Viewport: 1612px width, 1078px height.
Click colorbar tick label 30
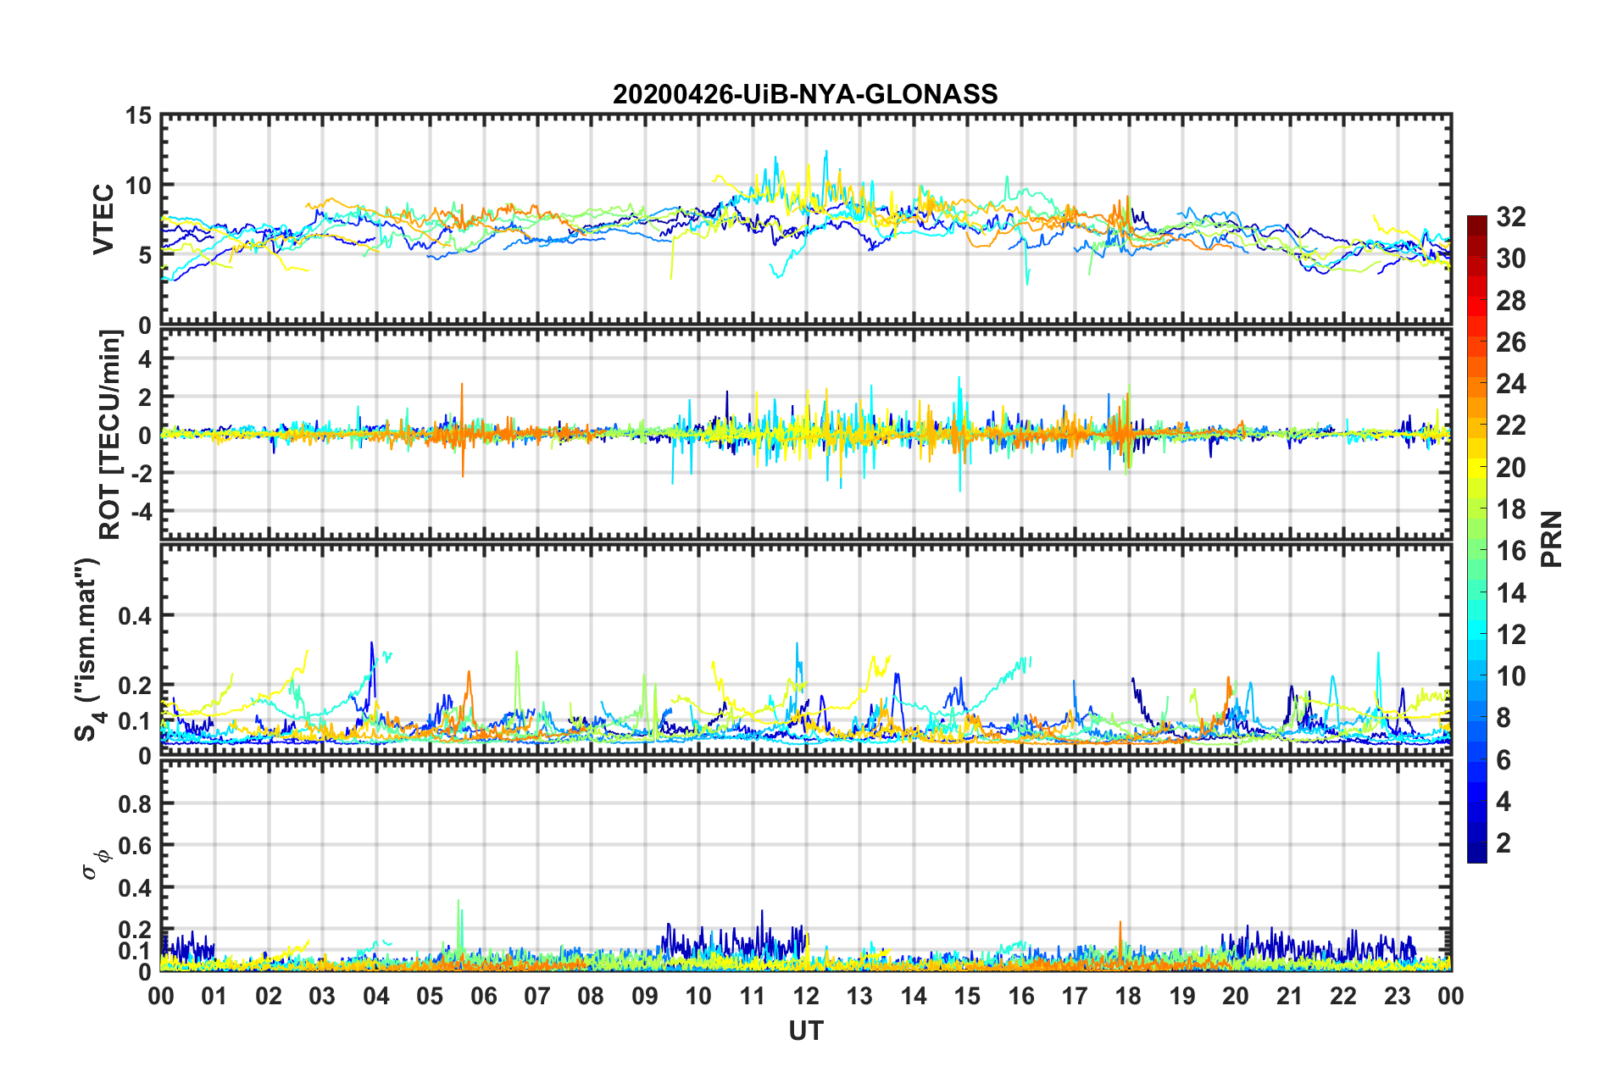tap(1511, 258)
